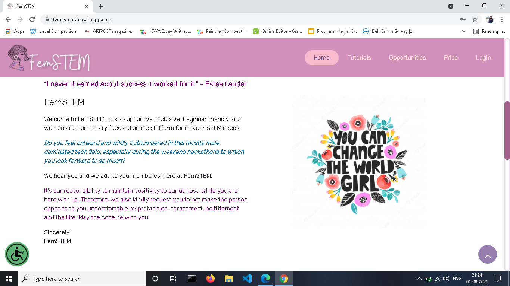Screen dimensions: 510x286
Task: Click the Estee Lauder quote text
Action: tap(145, 84)
